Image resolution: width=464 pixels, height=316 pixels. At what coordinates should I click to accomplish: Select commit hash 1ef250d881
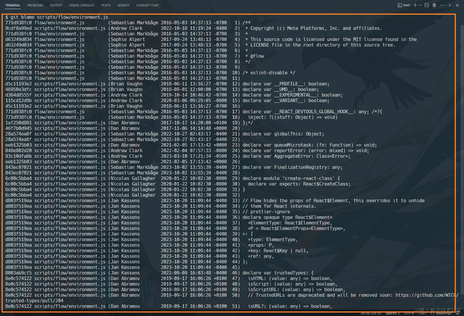(18, 123)
